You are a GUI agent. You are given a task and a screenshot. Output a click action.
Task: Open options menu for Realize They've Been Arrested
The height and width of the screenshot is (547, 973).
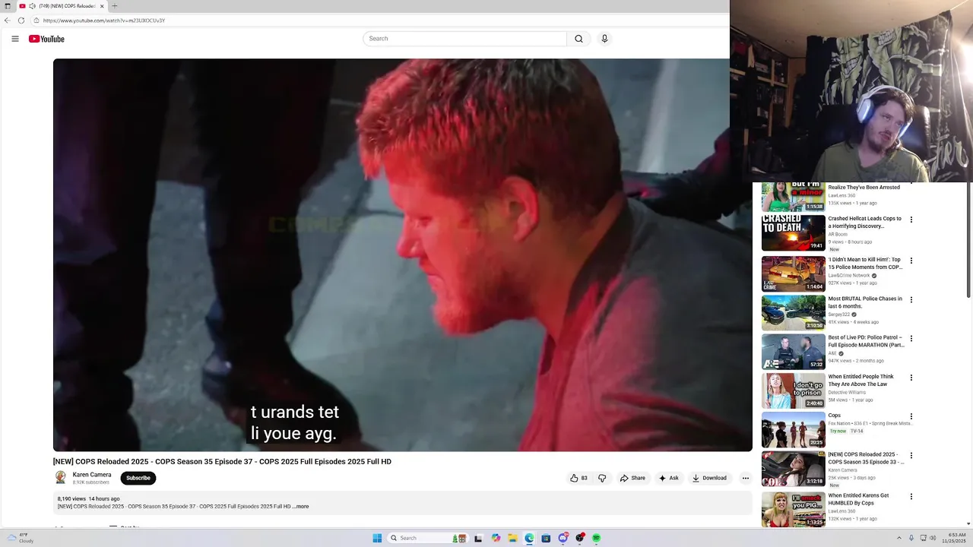point(911,185)
